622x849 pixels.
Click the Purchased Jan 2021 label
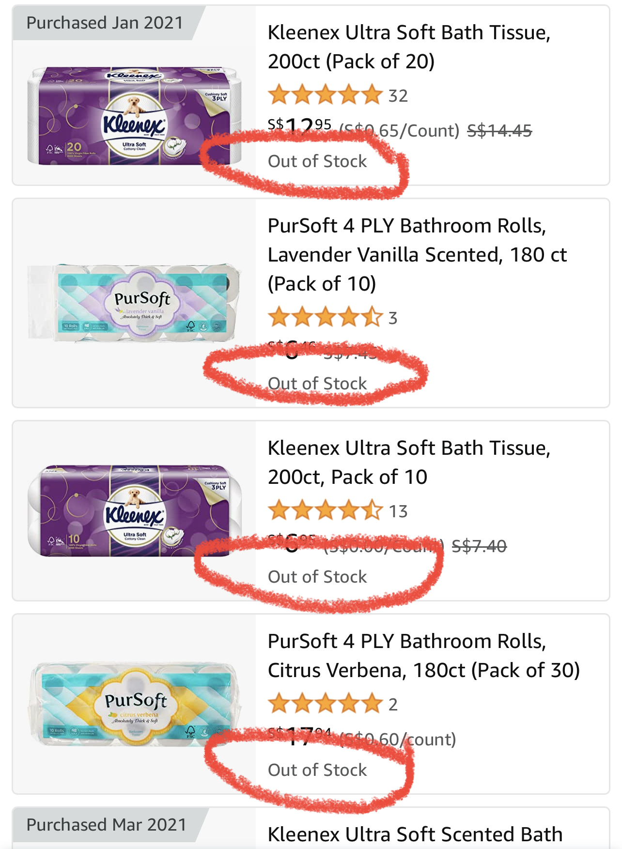tap(105, 23)
